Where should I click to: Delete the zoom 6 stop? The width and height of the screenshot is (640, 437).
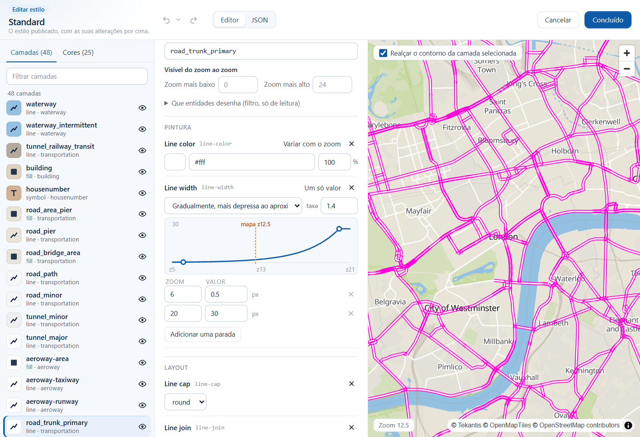point(351,294)
